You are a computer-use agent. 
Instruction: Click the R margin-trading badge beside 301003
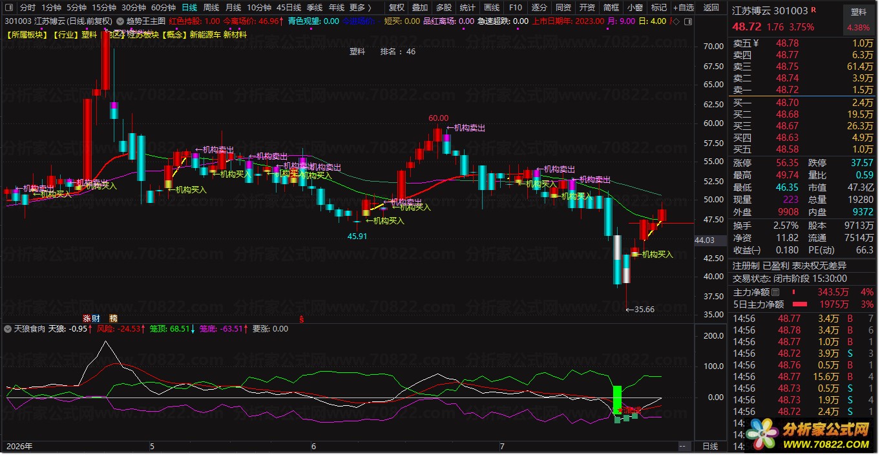(813, 10)
